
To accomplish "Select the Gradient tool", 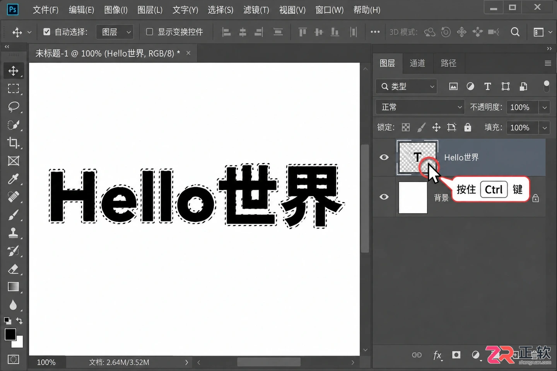I will [x=14, y=287].
